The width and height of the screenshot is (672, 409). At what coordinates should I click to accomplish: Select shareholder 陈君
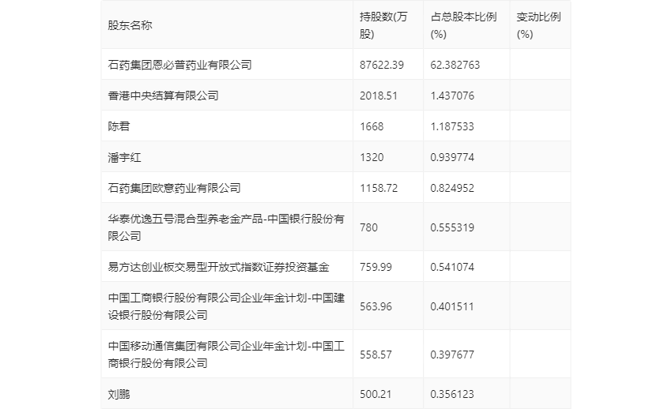pos(119,126)
